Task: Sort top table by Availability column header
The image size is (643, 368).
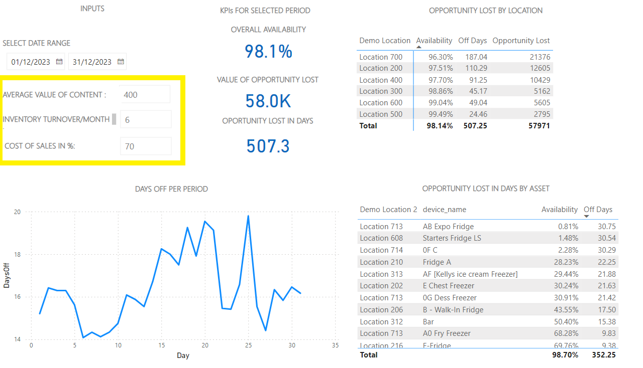Action: 434,41
